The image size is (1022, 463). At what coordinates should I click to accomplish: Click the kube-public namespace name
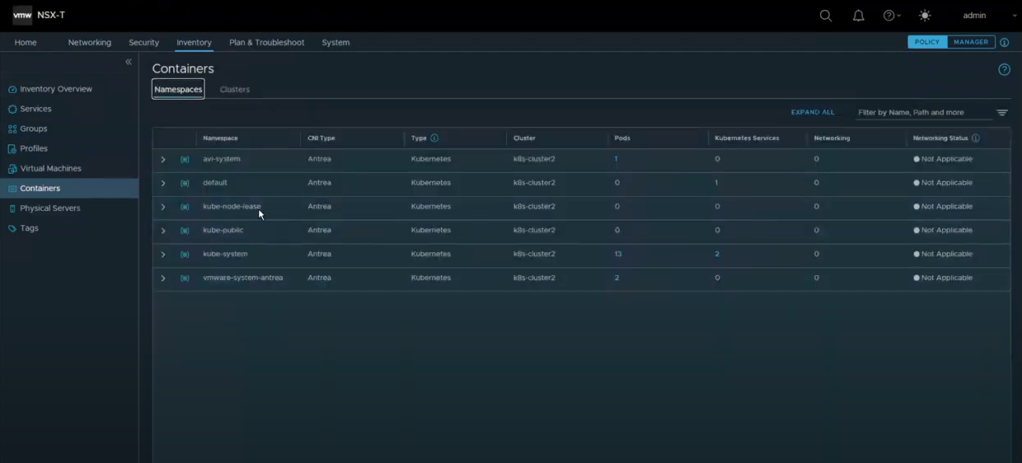pyautogui.click(x=223, y=230)
